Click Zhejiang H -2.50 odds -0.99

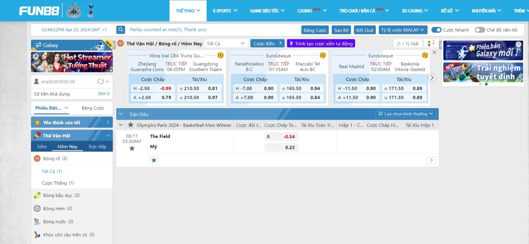coord(152,88)
